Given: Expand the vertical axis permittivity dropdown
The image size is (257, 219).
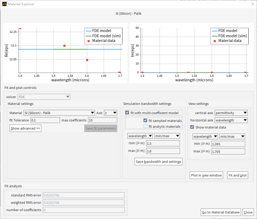Looking at the screenshot, I should (x=231, y=113).
